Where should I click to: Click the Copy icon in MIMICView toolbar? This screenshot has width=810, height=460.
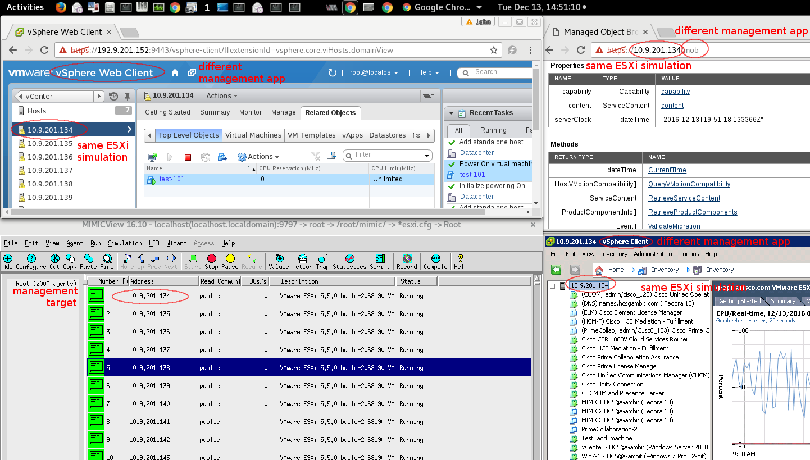70,259
